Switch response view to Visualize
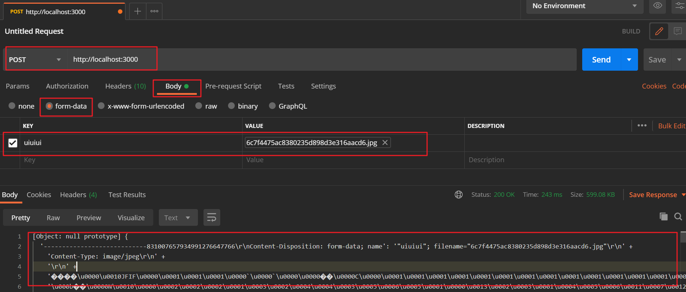The image size is (686, 292). pyautogui.click(x=131, y=218)
